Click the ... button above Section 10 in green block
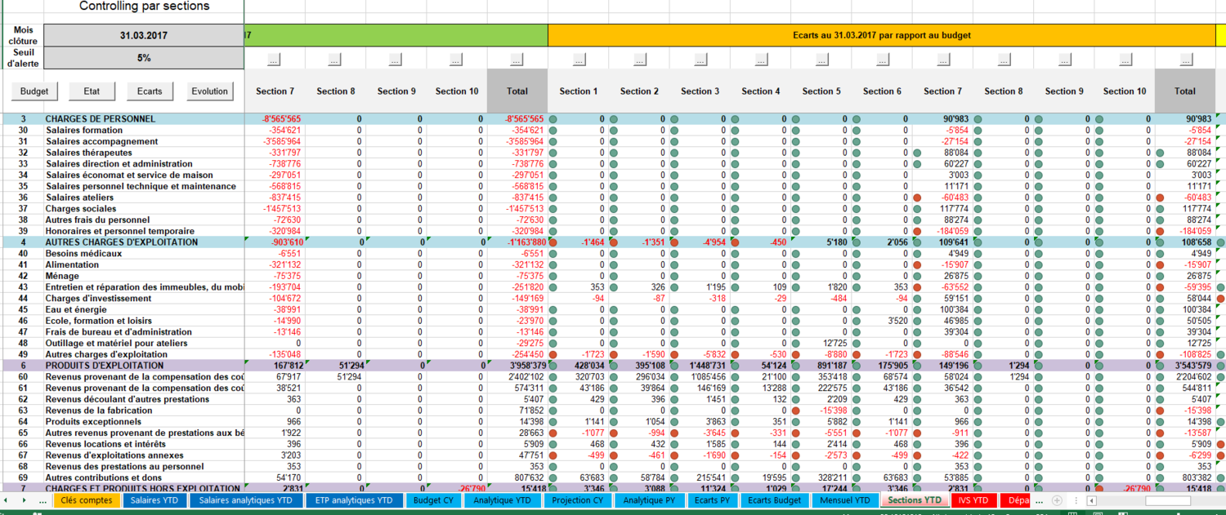The width and height of the screenshot is (1226, 515). coord(456,60)
